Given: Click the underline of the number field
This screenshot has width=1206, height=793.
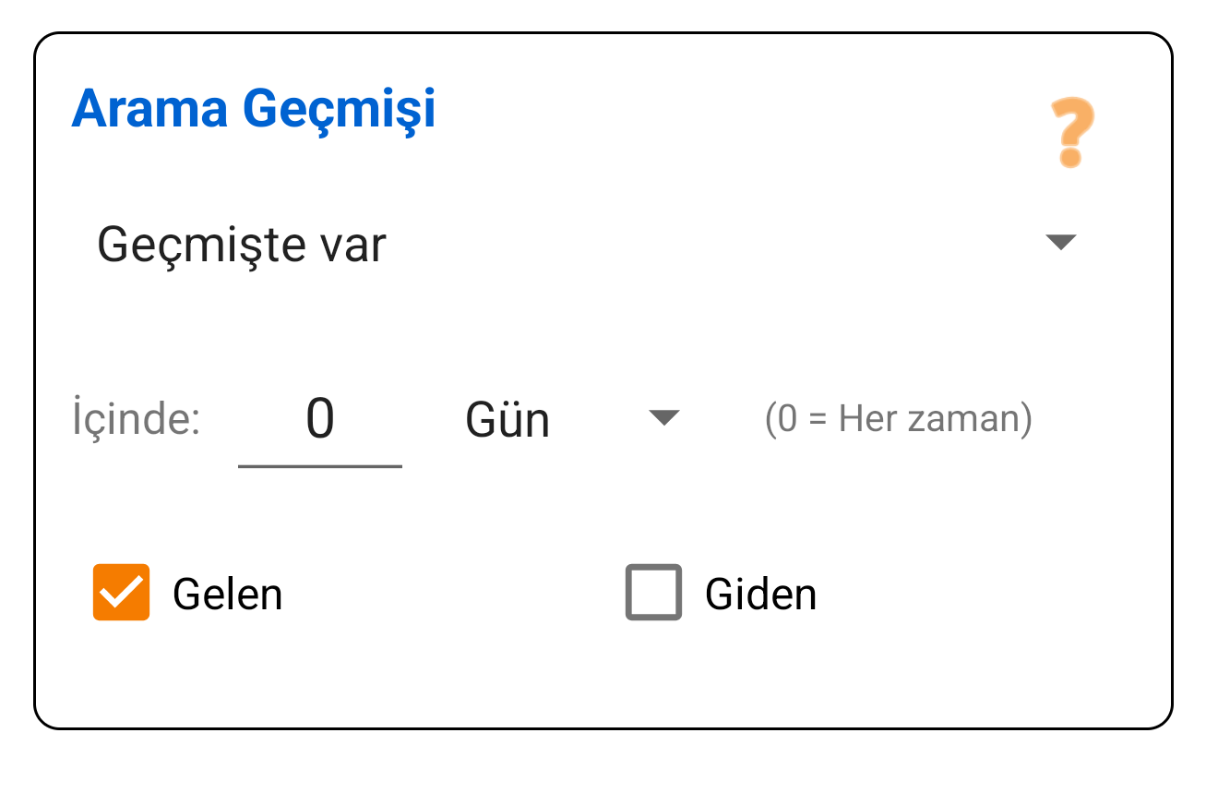Looking at the screenshot, I should (320, 467).
